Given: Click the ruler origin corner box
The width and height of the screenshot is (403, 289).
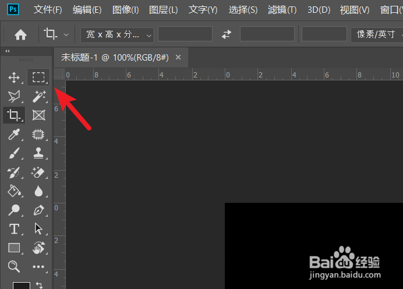Looking at the screenshot, I should [x=59, y=75].
